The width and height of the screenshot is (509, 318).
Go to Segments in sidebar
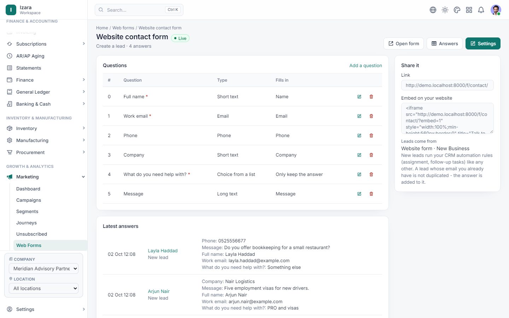[27, 211]
